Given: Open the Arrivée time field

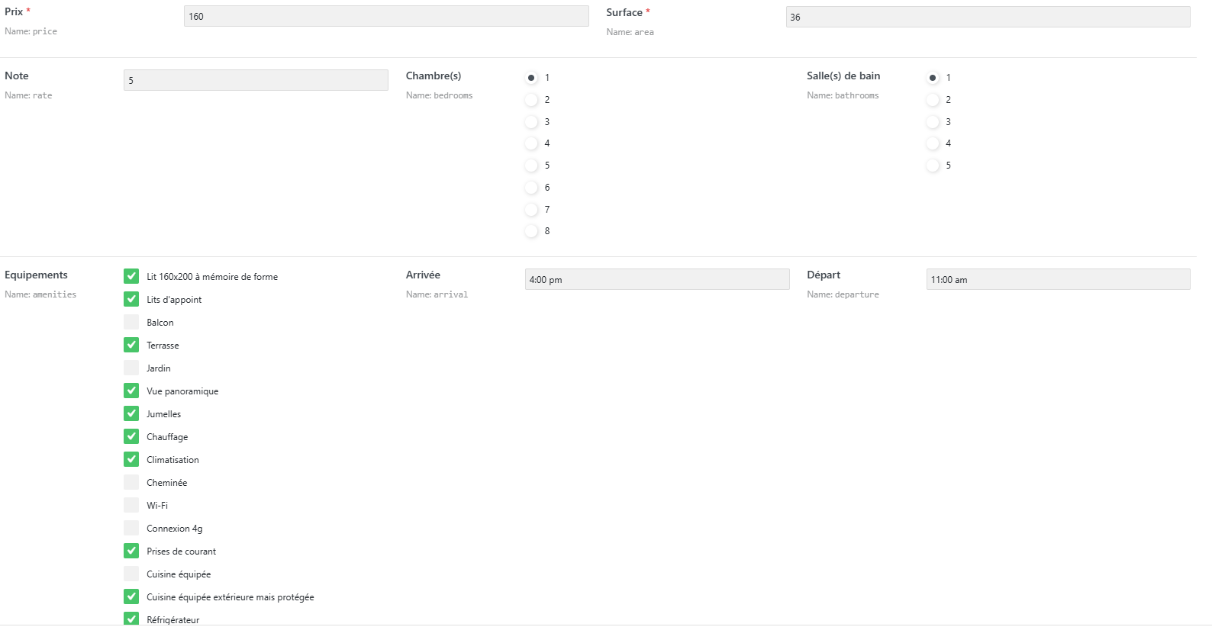Looking at the screenshot, I should (x=656, y=279).
